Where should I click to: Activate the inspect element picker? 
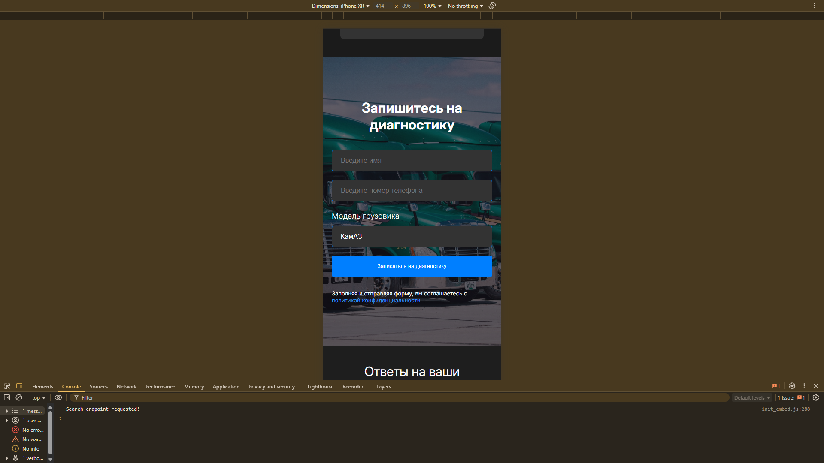(x=7, y=386)
